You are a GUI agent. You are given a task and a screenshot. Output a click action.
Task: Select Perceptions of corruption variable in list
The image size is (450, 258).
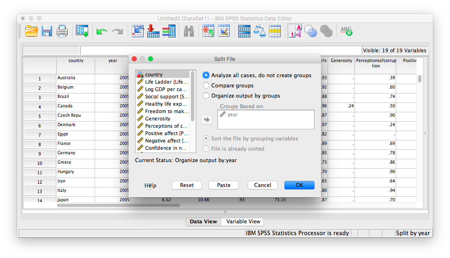pyautogui.click(x=163, y=126)
